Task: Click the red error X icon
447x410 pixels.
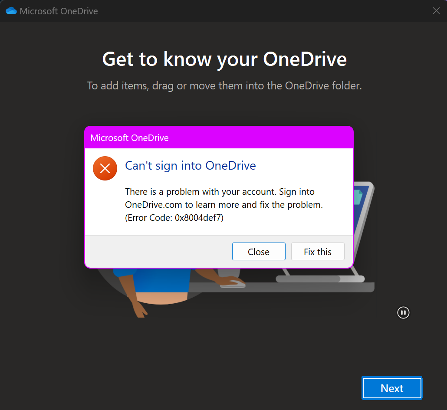Action: [105, 168]
